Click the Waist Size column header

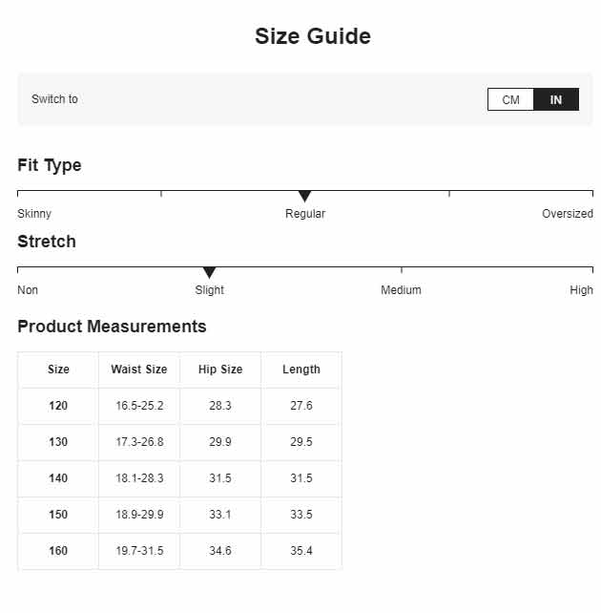pyautogui.click(x=139, y=370)
